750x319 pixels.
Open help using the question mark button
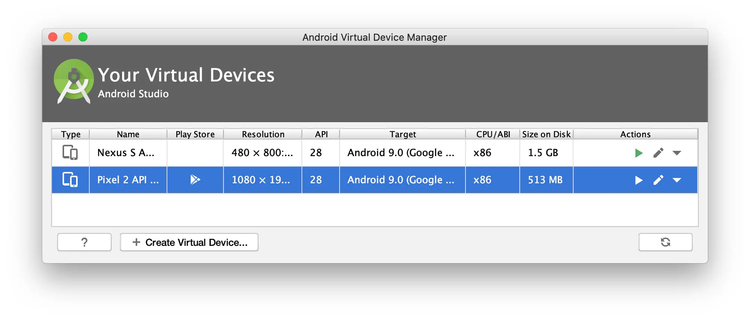(84, 242)
